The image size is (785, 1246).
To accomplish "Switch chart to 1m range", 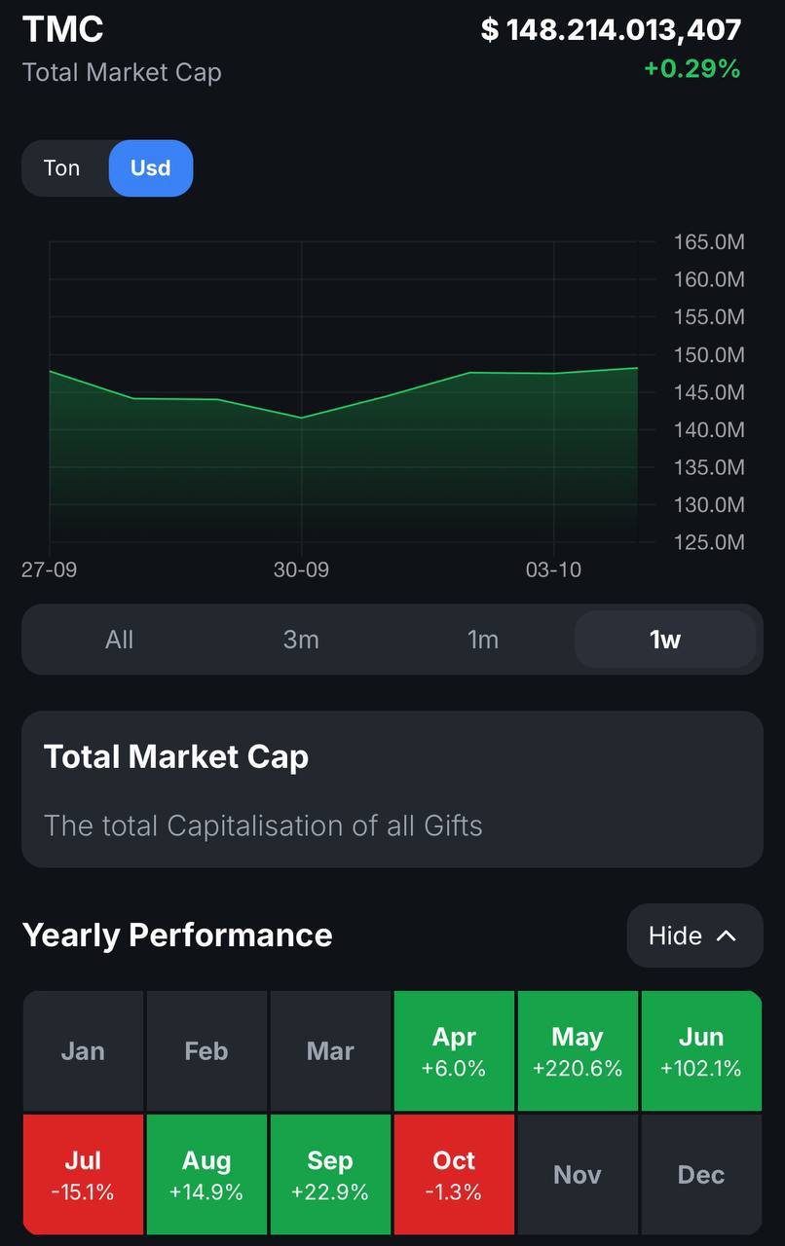I will coord(483,640).
